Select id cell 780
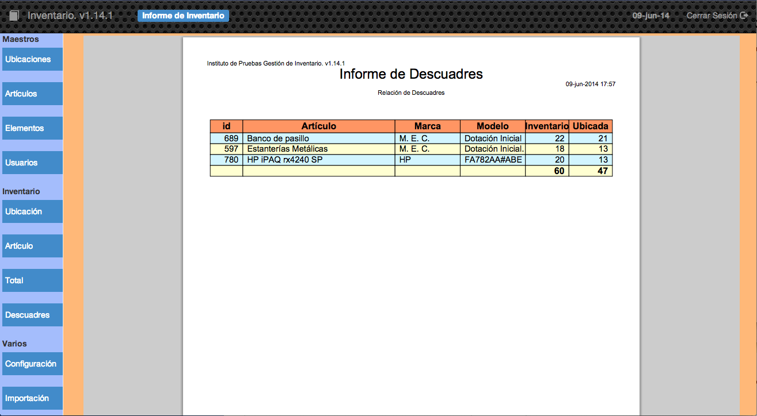The height and width of the screenshot is (416, 757). (x=226, y=160)
